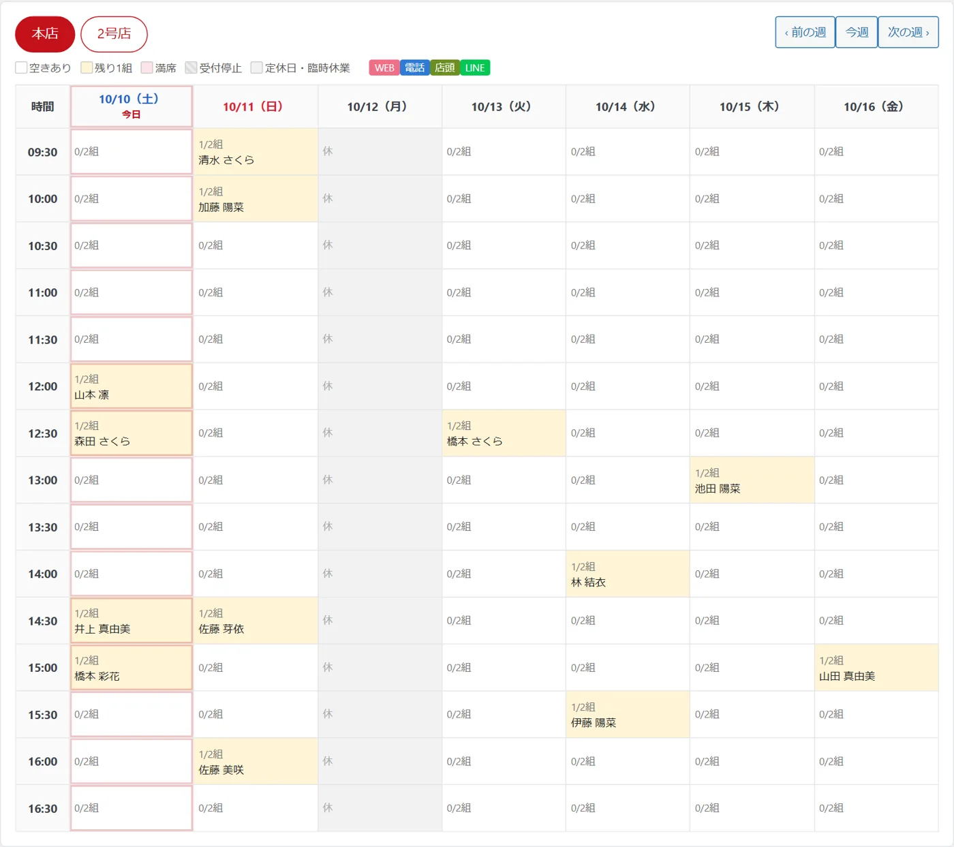Select the 10/14 (水) column header
This screenshot has width=954, height=847.
click(x=628, y=106)
